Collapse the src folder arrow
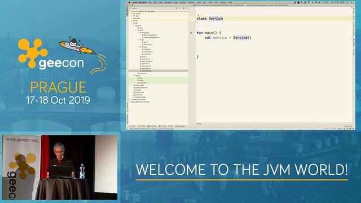 (131, 23)
